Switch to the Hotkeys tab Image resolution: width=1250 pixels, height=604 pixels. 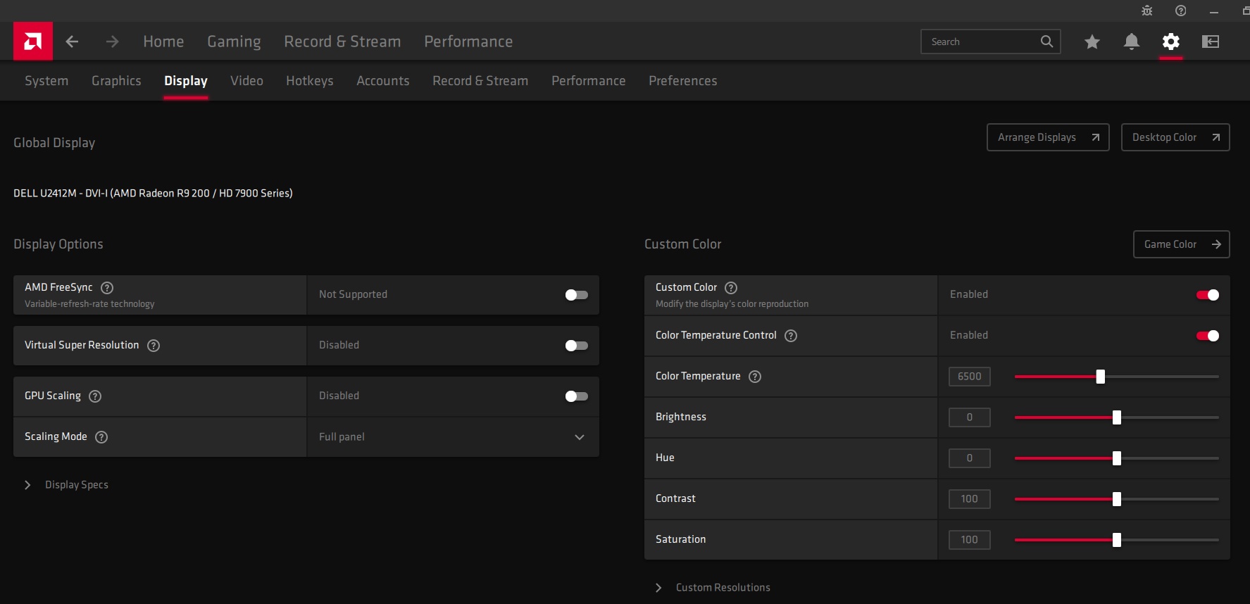(x=310, y=81)
